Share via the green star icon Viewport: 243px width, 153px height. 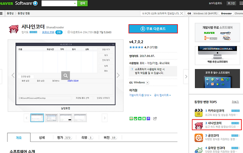click(x=140, y=119)
